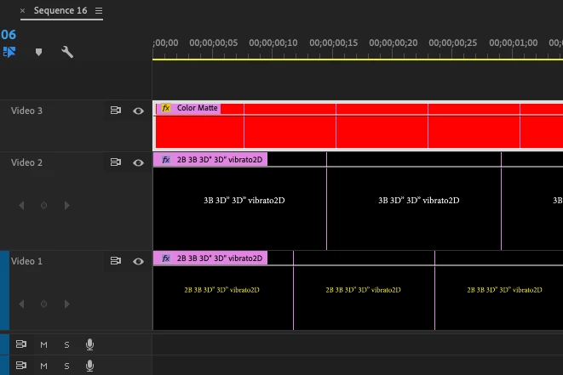Hide Video 1 track output
Image resolution: width=563 pixels, height=375 pixels.
point(138,261)
